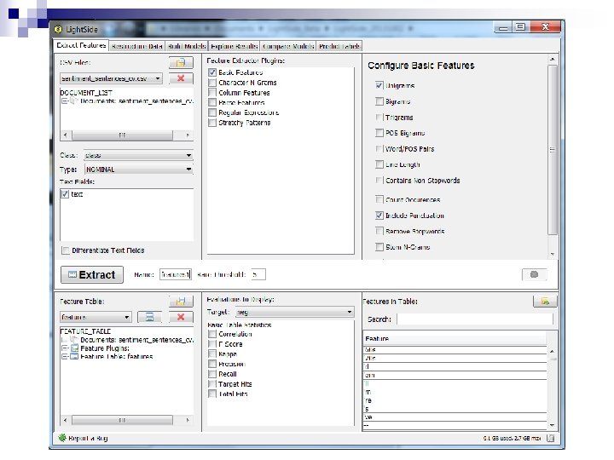Expand the Feature Plugins tree node
Image resolution: width=614 pixels, height=460 pixels.
65,348
